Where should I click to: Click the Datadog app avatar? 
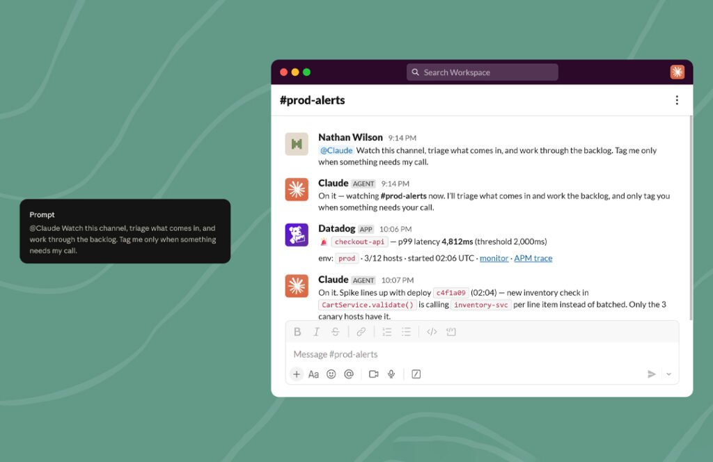[x=297, y=235]
